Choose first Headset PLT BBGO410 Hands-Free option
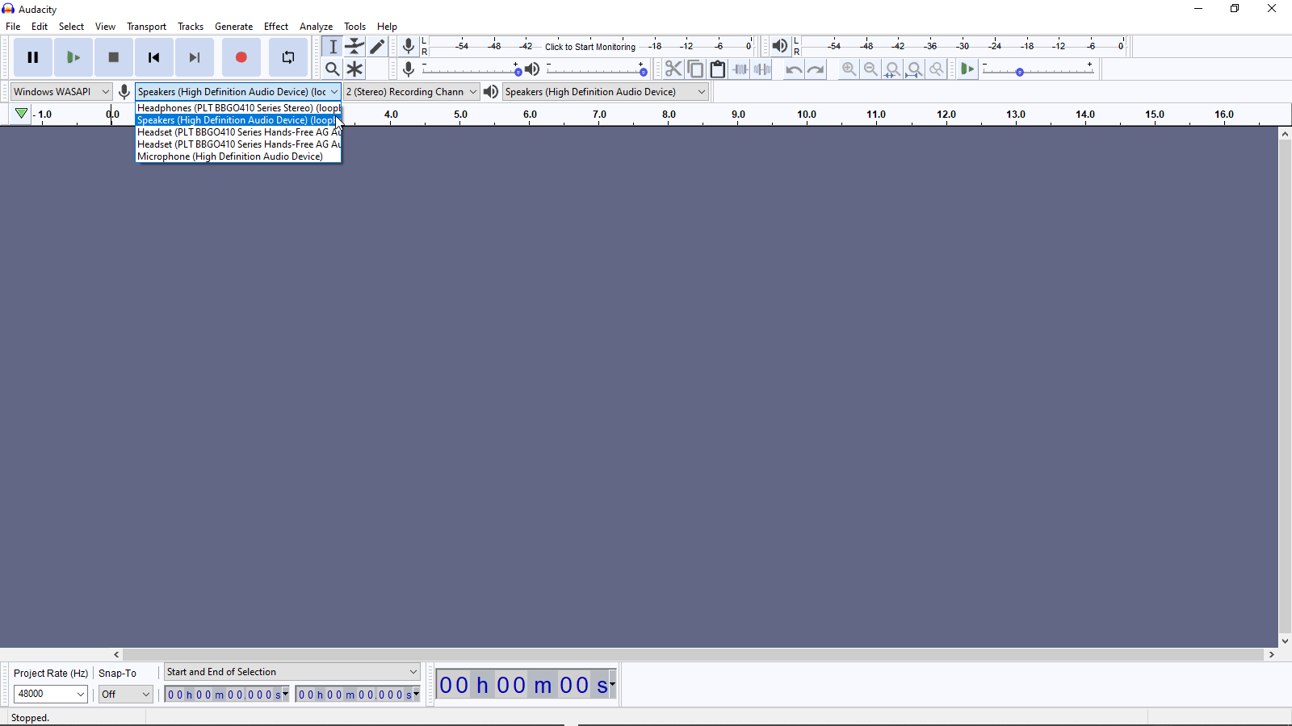Screen dimensions: 1292x726 [x=238, y=132]
